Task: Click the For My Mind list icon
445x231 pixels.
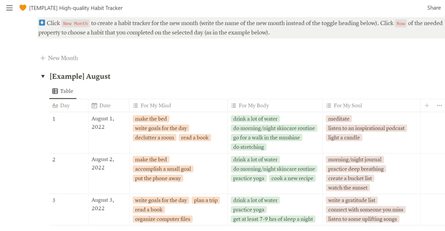Action: (x=135, y=106)
